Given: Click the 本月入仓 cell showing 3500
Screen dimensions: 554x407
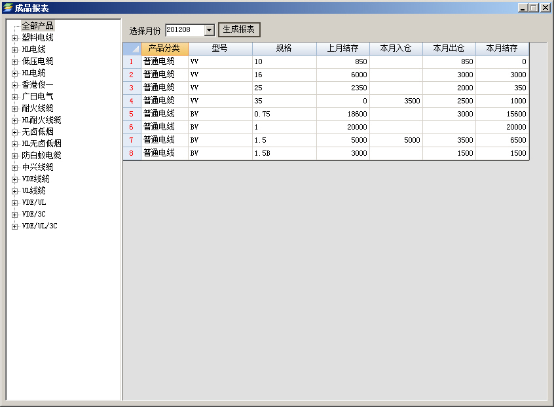Looking at the screenshot, I should [396, 101].
